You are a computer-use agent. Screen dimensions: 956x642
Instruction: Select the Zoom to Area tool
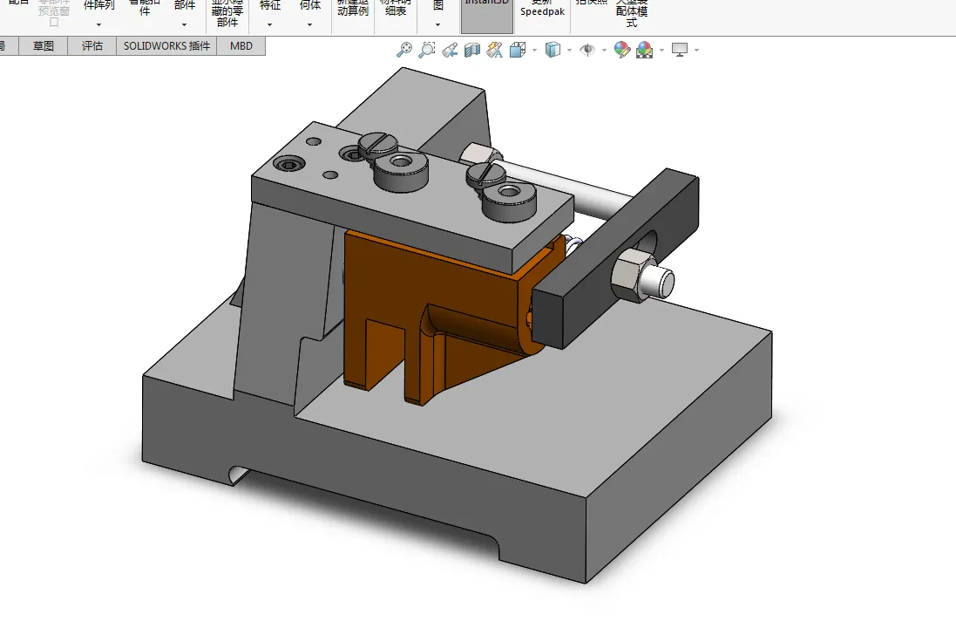point(427,51)
